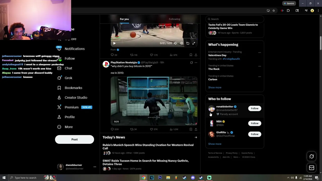Mute the basketball video volume

[176, 43]
